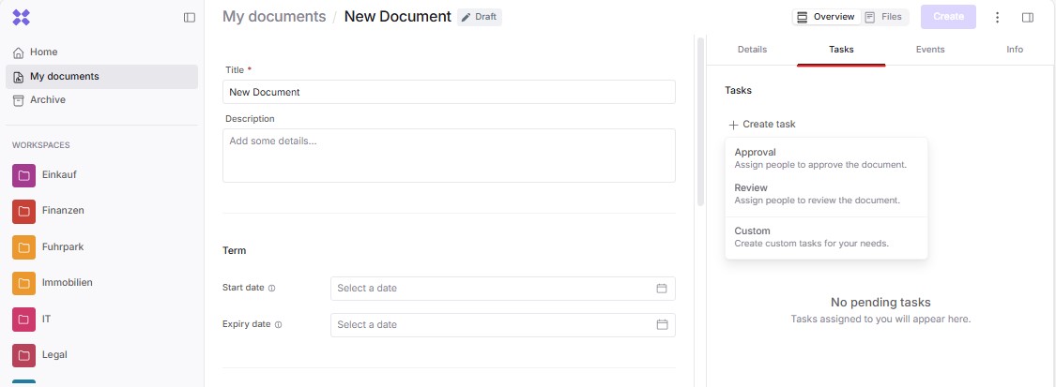This screenshot has height=387, width=1056.
Task: Open the Fuhrpark workspace folder
Action: [63, 247]
